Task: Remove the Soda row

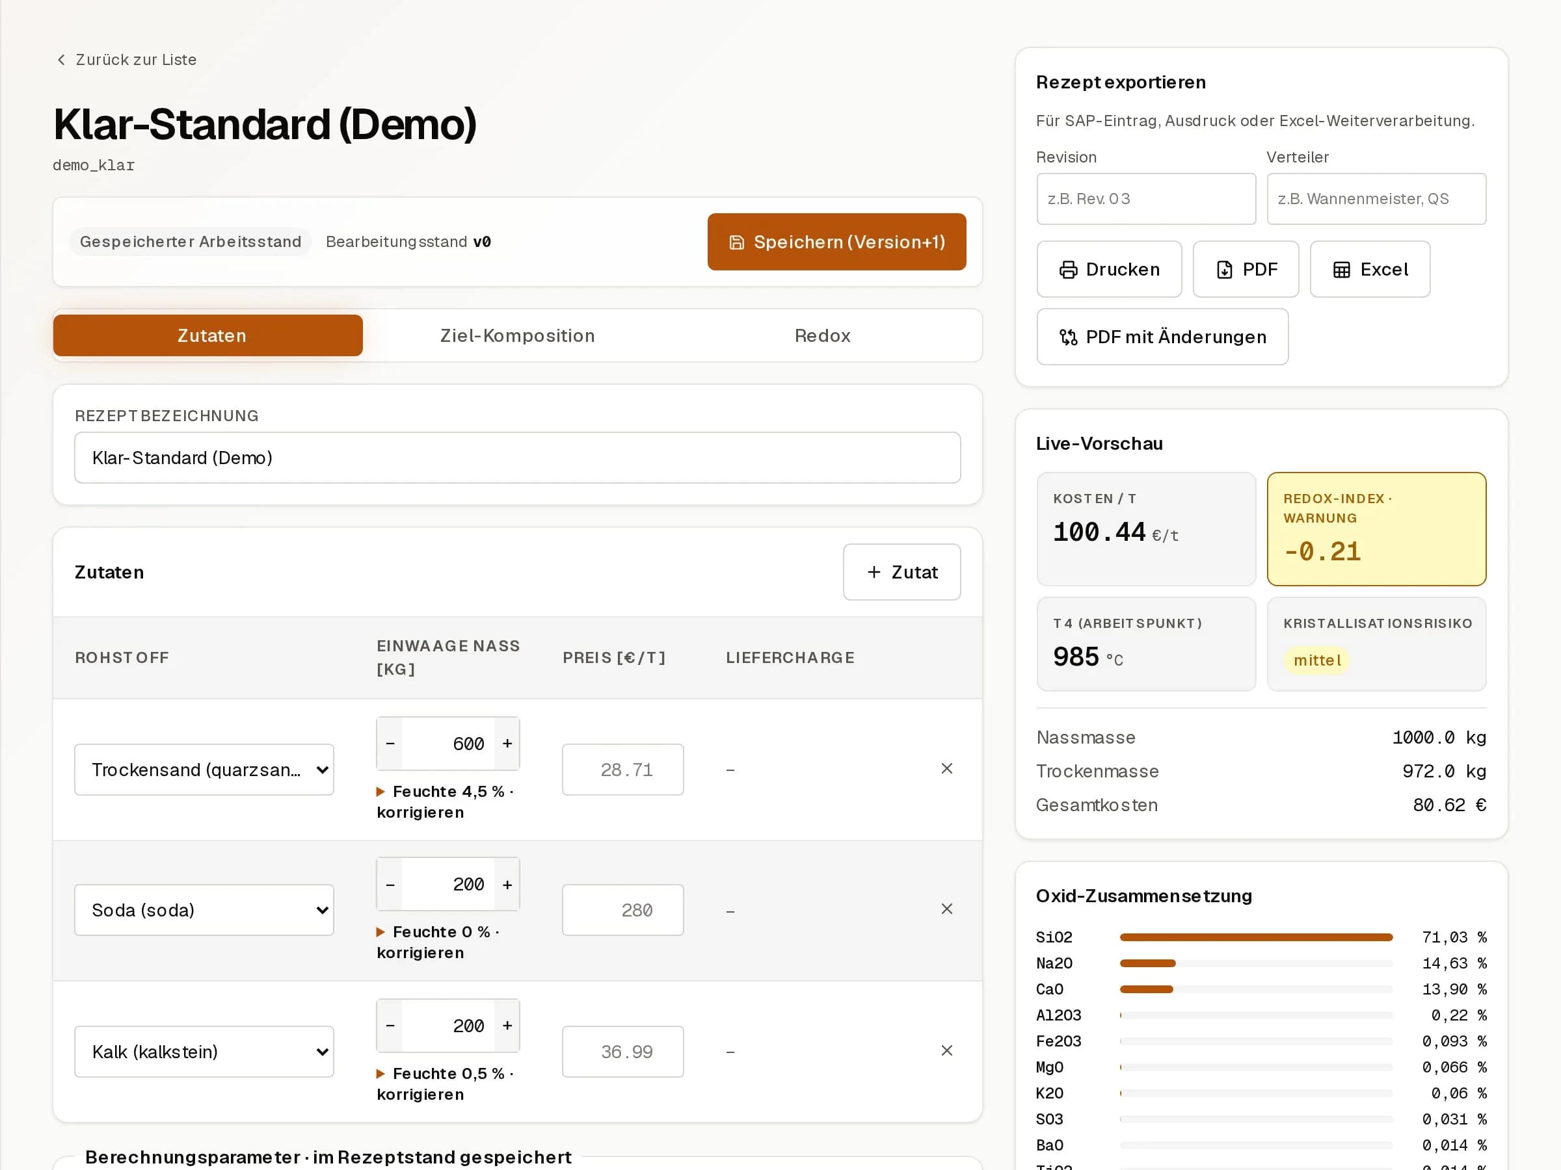Action: click(x=946, y=908)
